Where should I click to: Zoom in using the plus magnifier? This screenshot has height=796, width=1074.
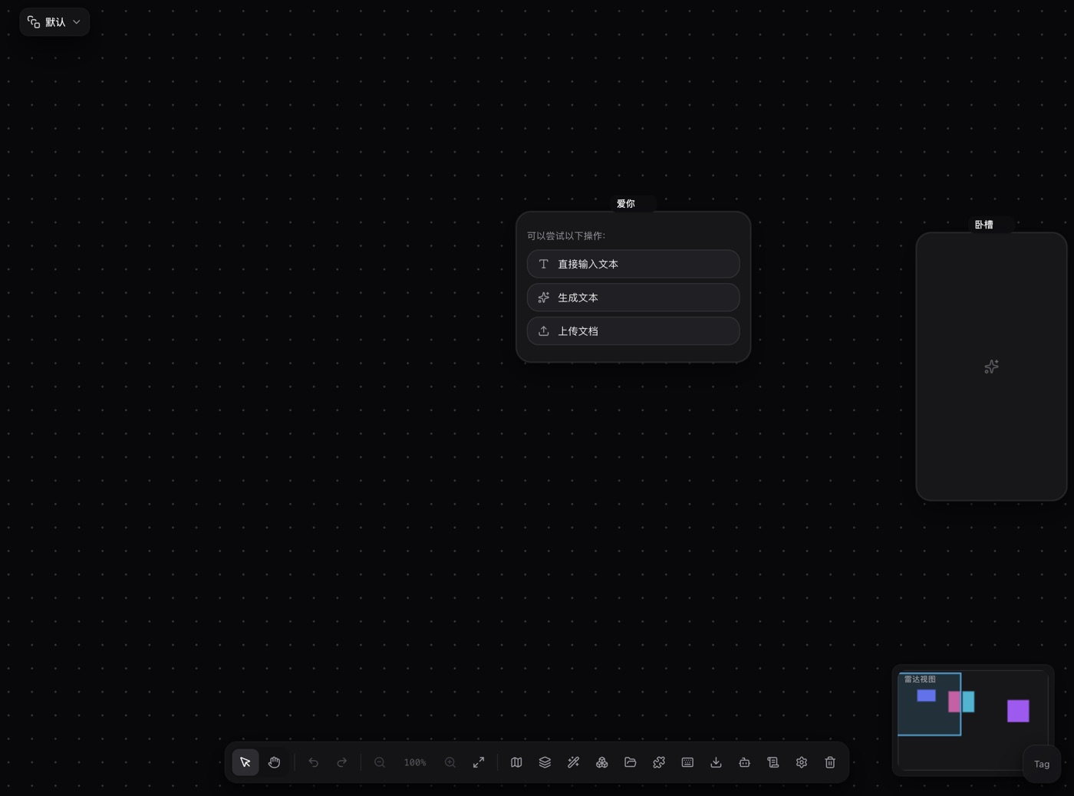(x=450, y=762)
